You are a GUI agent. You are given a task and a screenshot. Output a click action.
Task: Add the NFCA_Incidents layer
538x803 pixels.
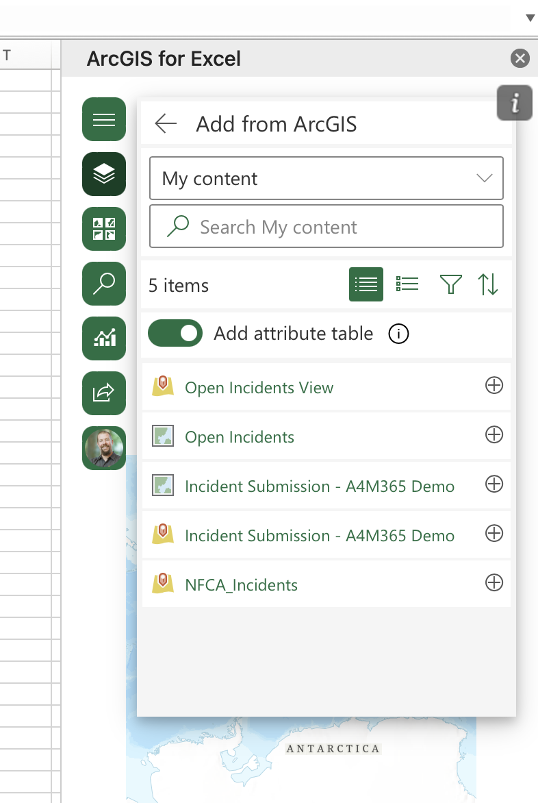pyautogui.click(x=494, y=583)
